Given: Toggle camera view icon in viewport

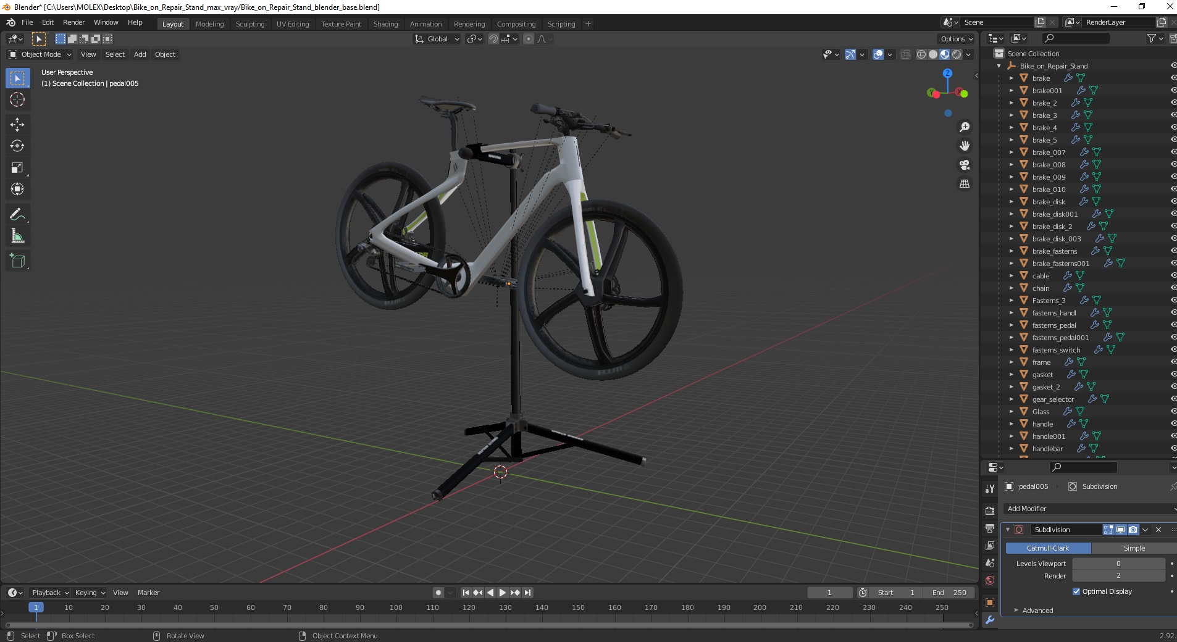Looking at the screenshot, I should [x=965, y=165].
